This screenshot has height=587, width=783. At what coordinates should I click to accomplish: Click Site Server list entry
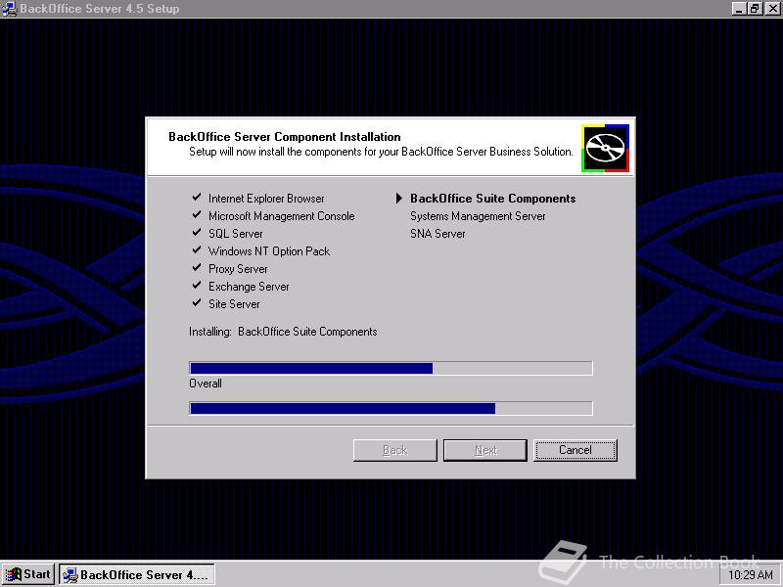234,304
